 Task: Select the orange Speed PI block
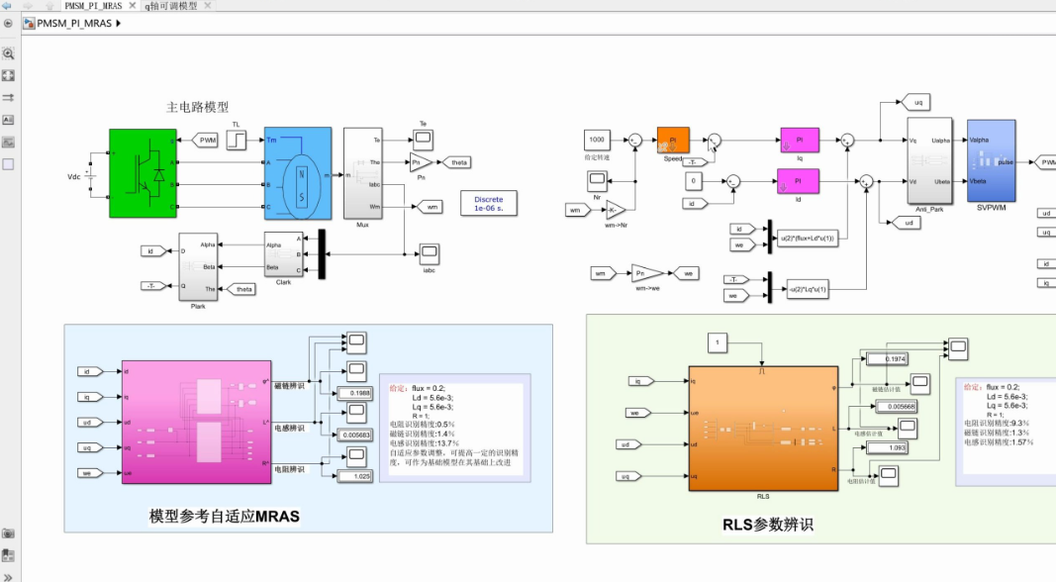click(x=672, y=142)
